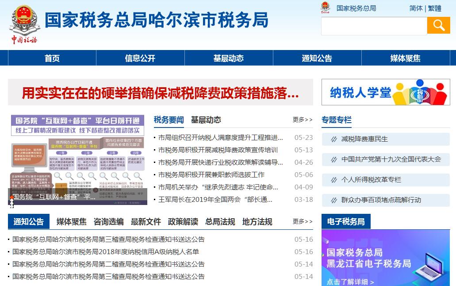Open the 群众办事百项堵点疏解行动 topic

click(x=386, y=200)
